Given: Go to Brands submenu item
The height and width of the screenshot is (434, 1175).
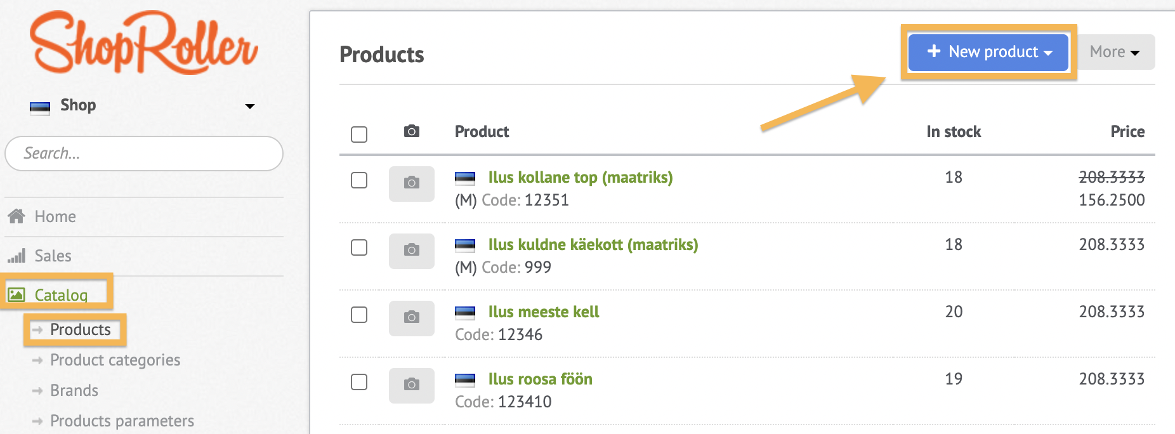Looking at the screenshot, I should 74,390.
